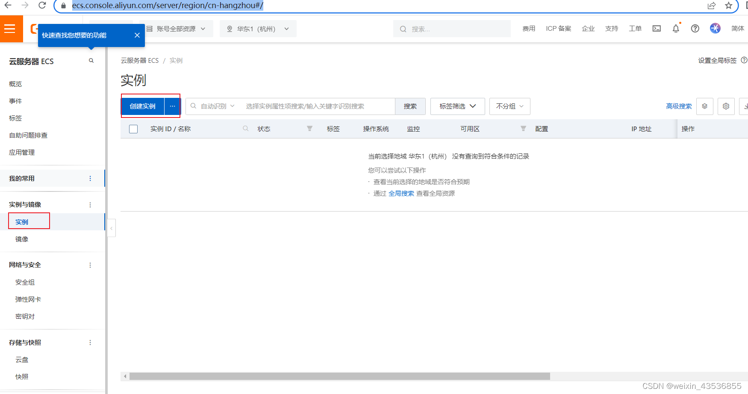Tick the select-all instances checkbox
Screen dimensions: 748x394
(x=133, y=129)
